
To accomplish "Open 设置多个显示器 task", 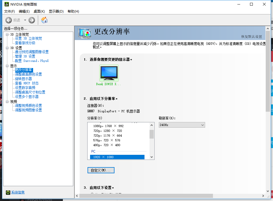I will (27, 97).
